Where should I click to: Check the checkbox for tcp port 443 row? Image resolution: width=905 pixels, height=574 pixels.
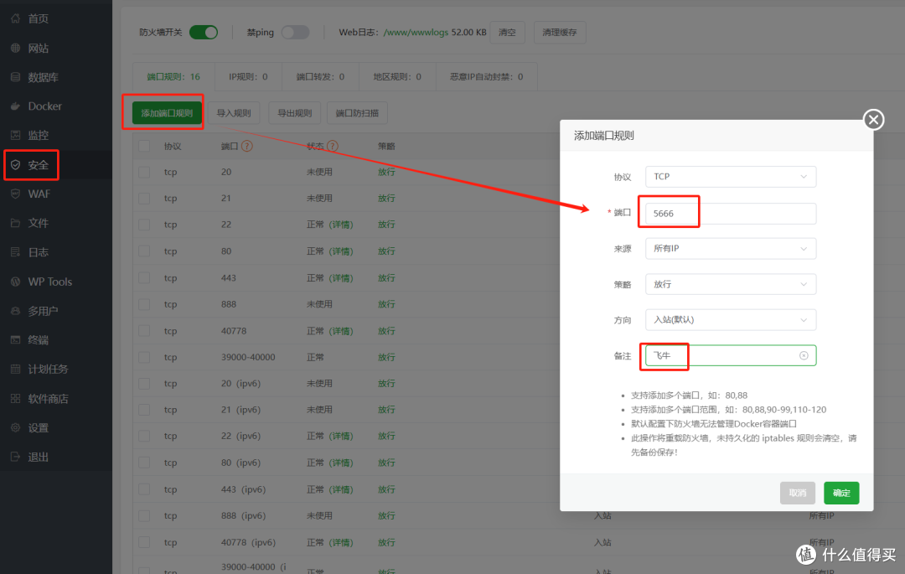[x=144, y=278]
